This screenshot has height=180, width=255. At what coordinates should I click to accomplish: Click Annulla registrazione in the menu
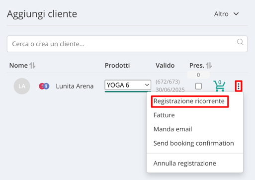(x=185, y=164)
